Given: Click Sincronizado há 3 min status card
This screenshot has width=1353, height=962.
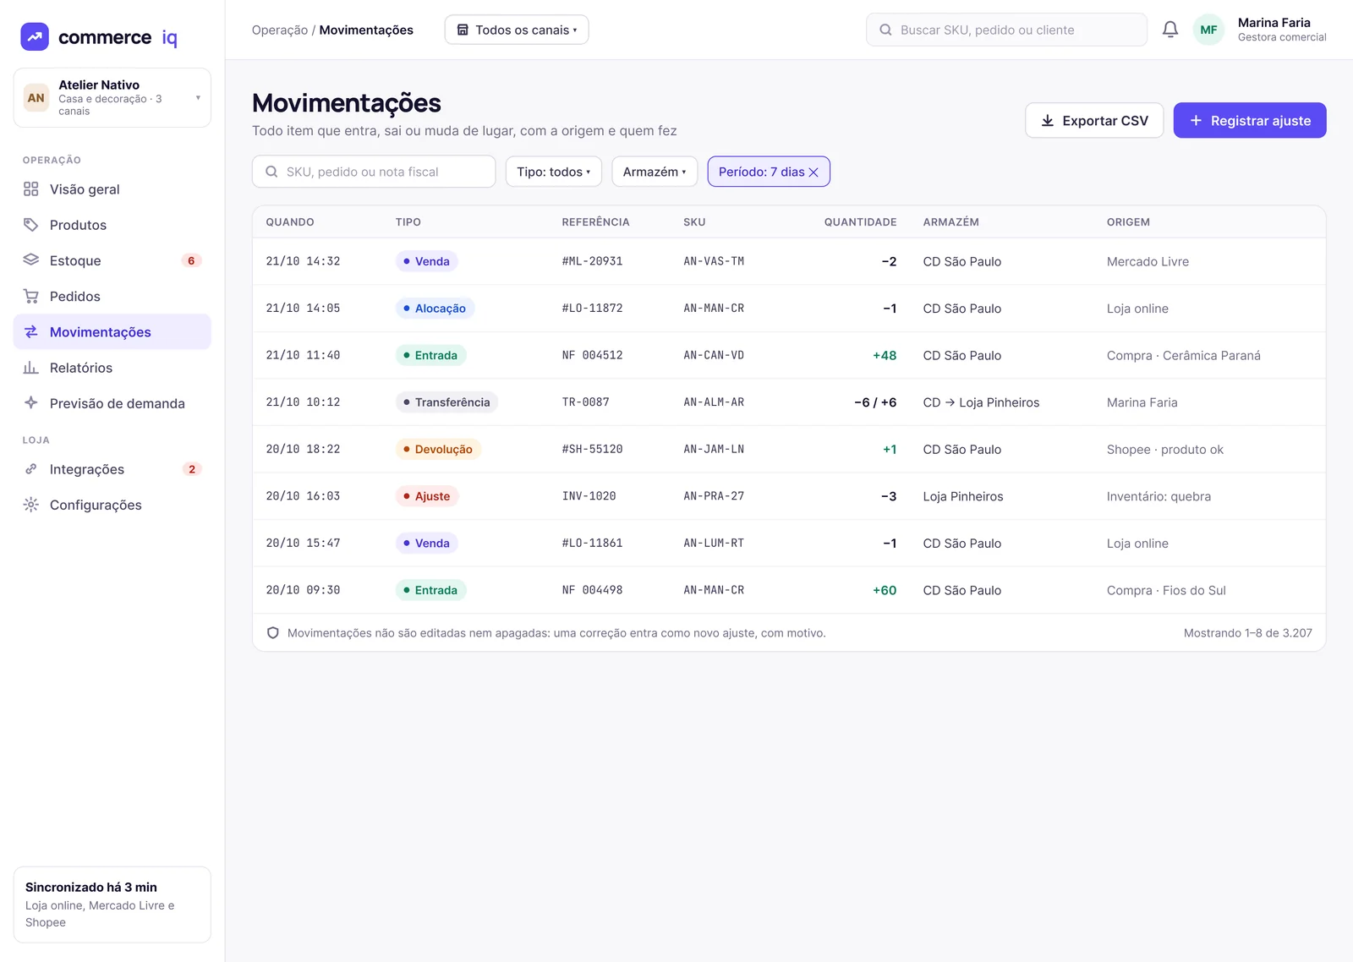Looking at the screenshot, I should (112, 905).
